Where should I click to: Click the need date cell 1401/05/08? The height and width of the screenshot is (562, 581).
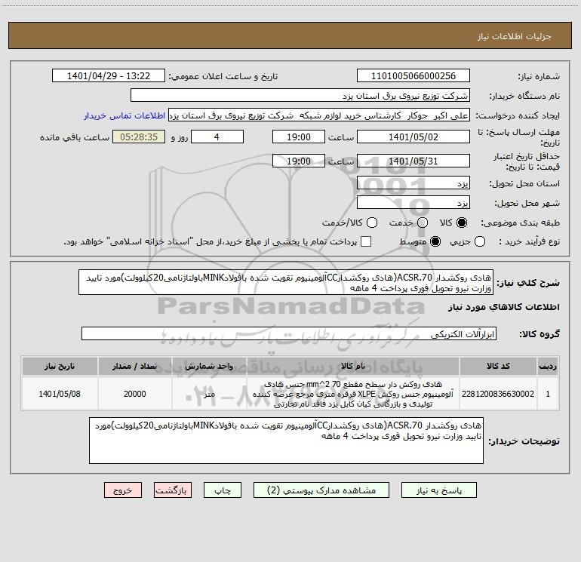[x=60, y=394]
